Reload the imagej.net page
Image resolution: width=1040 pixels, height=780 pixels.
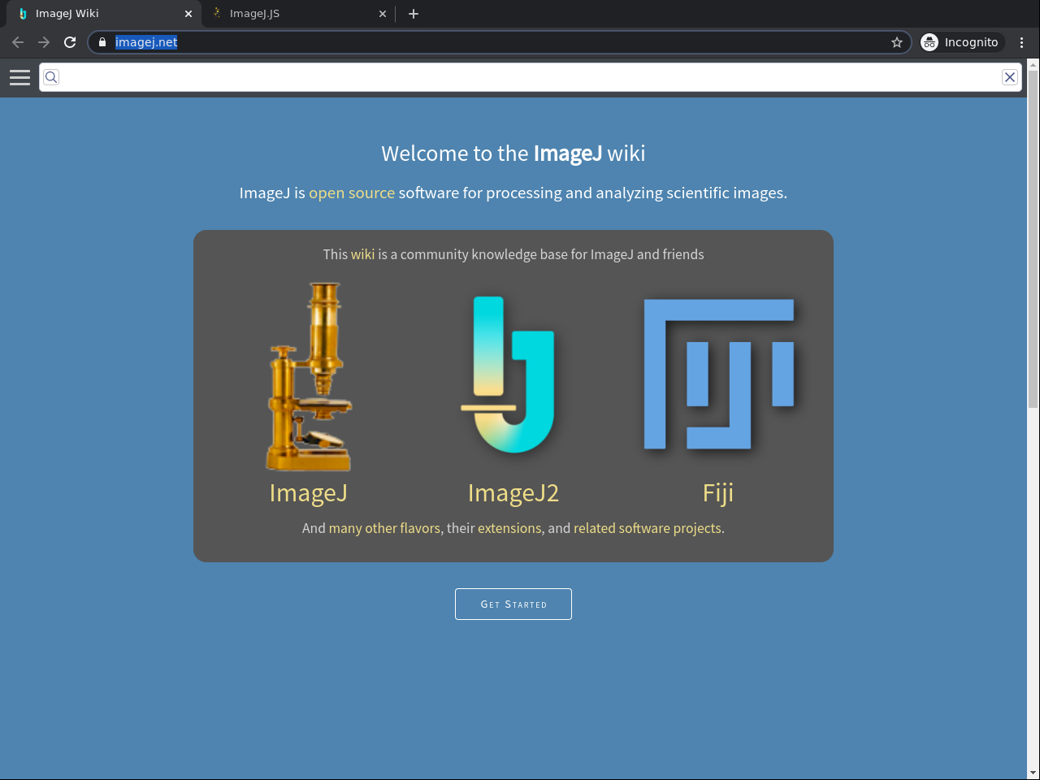click(x=70, y=42)
